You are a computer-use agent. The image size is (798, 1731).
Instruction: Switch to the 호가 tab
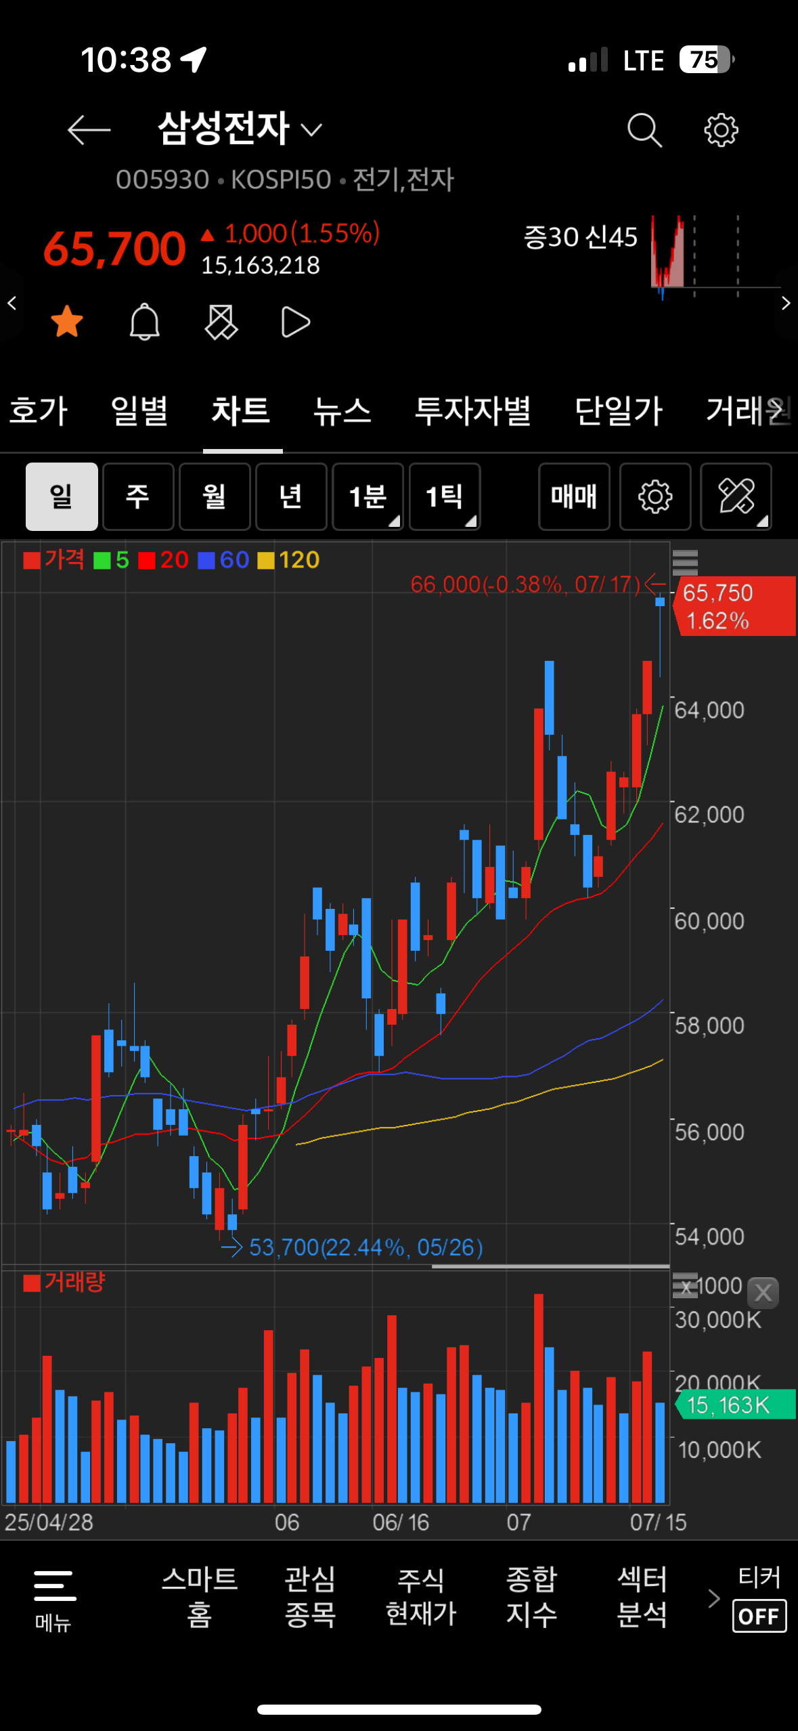click(x=39, y=411)
